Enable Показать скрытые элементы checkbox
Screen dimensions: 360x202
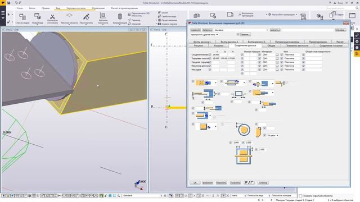[300, 196]
